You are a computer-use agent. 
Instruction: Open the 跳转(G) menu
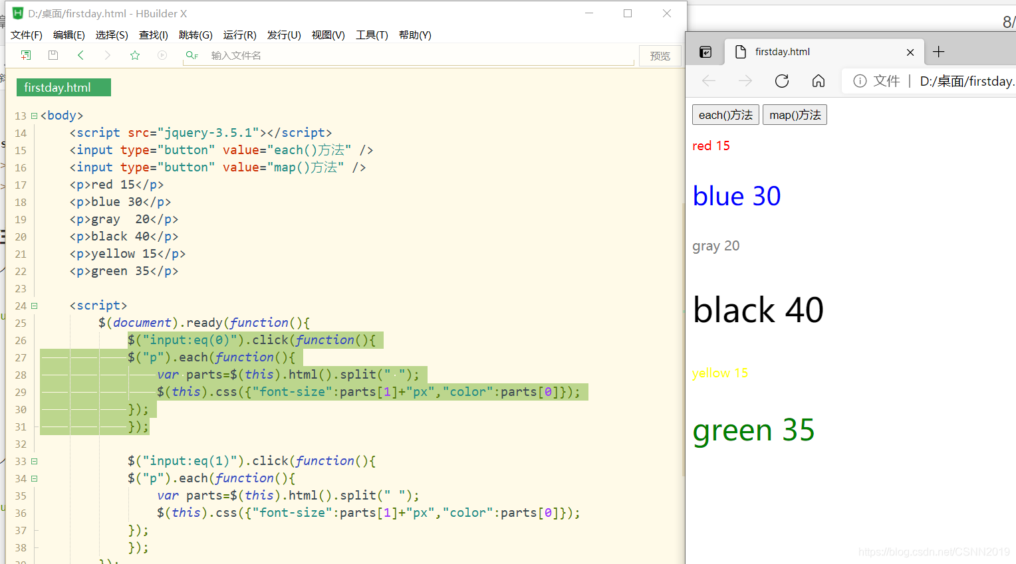coord(195,35)
